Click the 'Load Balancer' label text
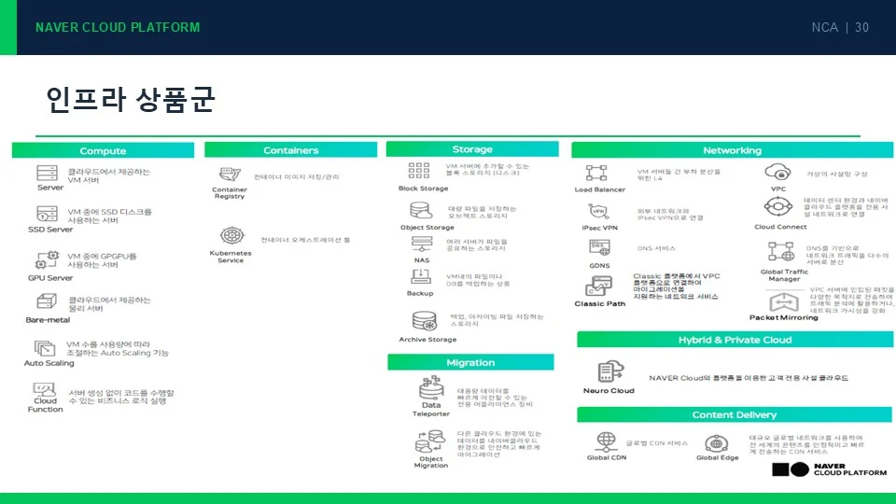This screenshot has height=504, width=896. click(x=600, y=189)
